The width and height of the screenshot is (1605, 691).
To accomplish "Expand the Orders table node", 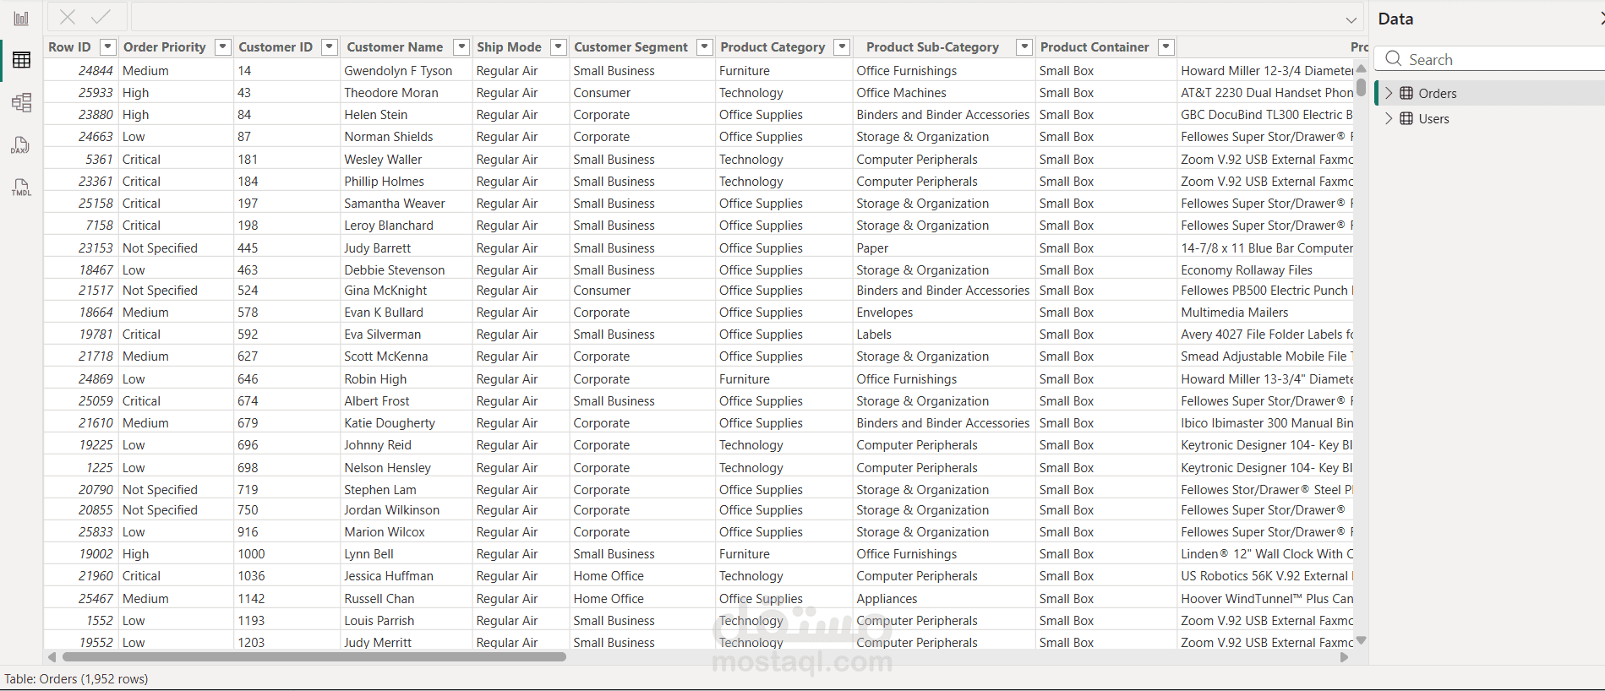I will [x=1389, y=93].
